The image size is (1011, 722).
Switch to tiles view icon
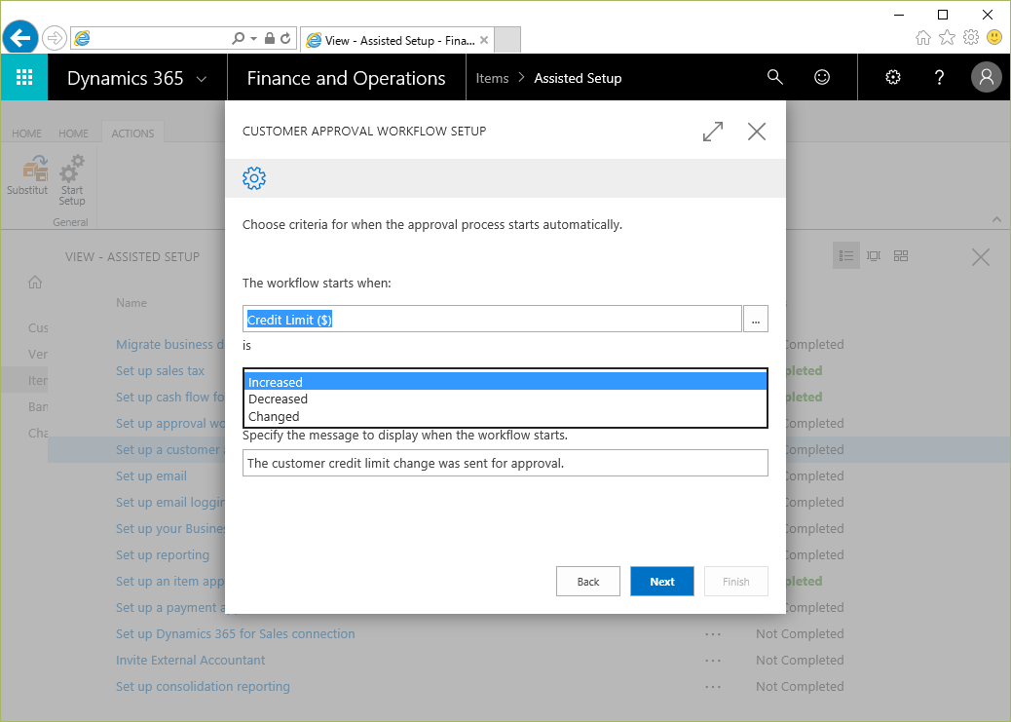point(901,256)
